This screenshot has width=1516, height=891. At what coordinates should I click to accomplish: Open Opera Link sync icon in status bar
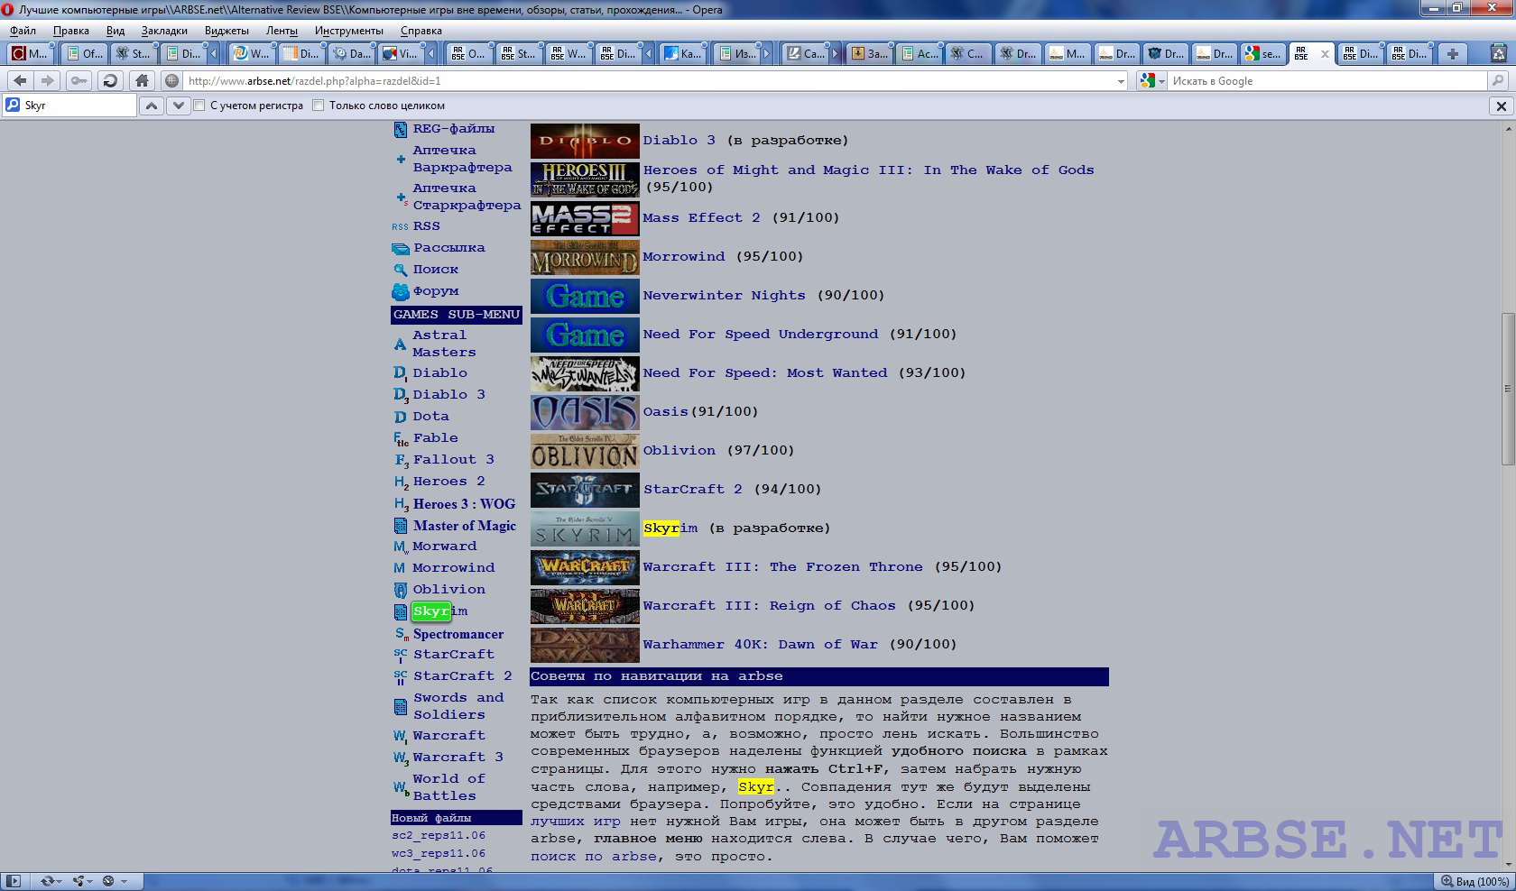[x=49, y=881]
